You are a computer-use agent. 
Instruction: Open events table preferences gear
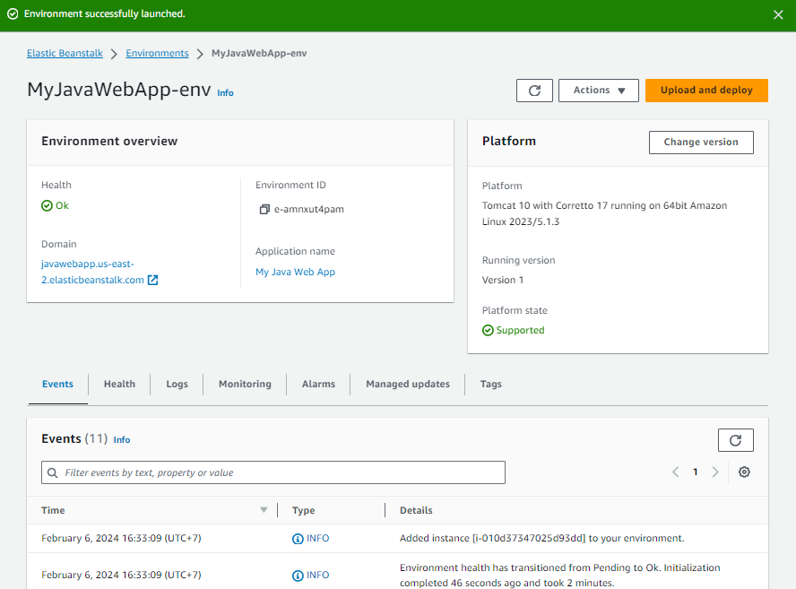coord(744,472)
